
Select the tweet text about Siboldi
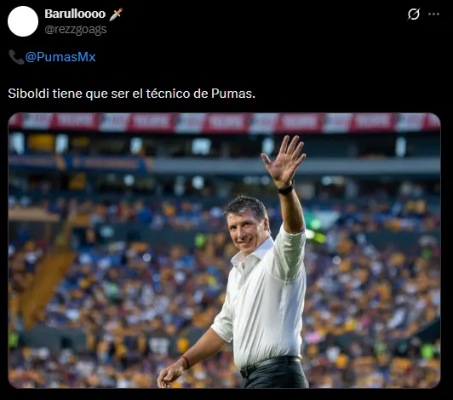(x=131, y=94)
